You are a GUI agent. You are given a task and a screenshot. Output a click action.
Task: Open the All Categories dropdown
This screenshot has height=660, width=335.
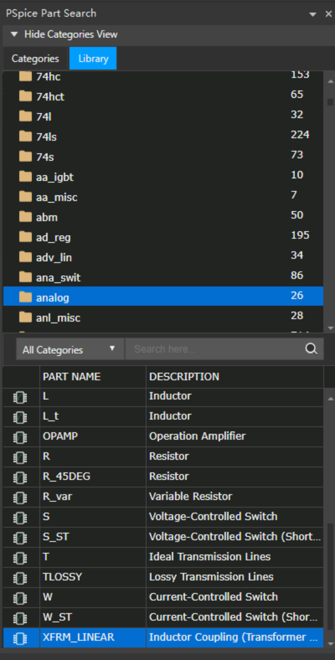(x=70, y=350)
